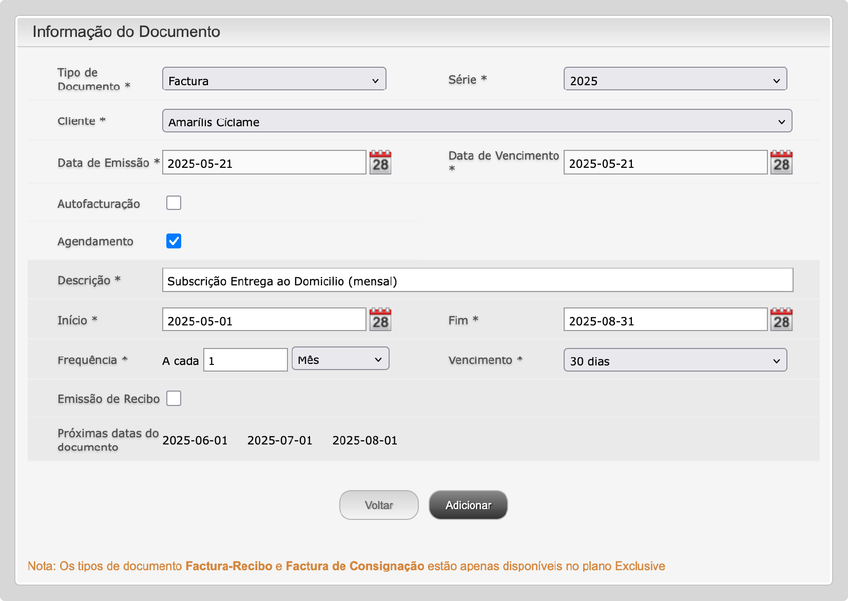
Task: Click the Data de Emissão date field
Action: pos(264,163)
